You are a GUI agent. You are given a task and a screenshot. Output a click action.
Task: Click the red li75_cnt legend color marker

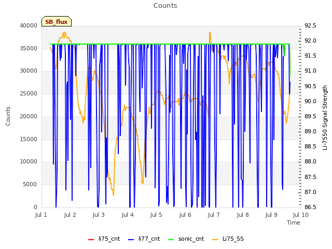91,240
